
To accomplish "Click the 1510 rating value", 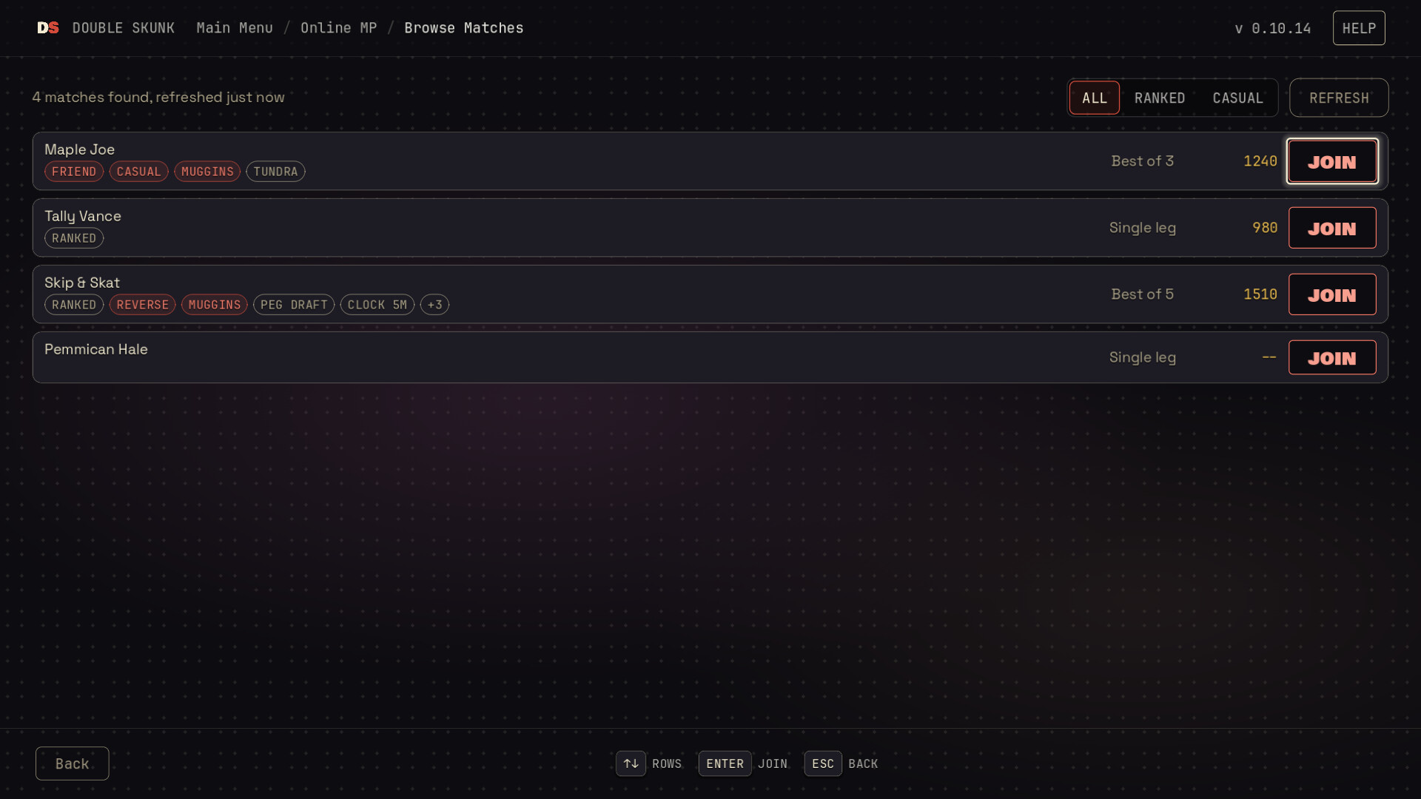I will [x=1260, y=294].
